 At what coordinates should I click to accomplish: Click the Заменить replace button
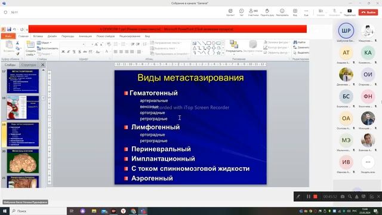coord(301,47)
